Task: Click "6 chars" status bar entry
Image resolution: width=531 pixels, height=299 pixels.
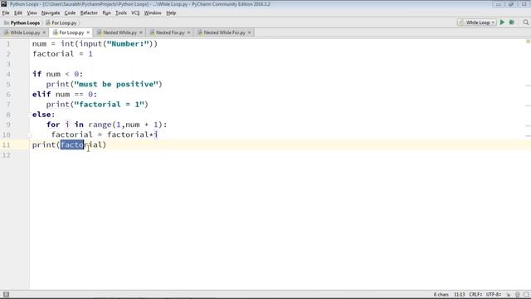Action: [x=441, y=295]
